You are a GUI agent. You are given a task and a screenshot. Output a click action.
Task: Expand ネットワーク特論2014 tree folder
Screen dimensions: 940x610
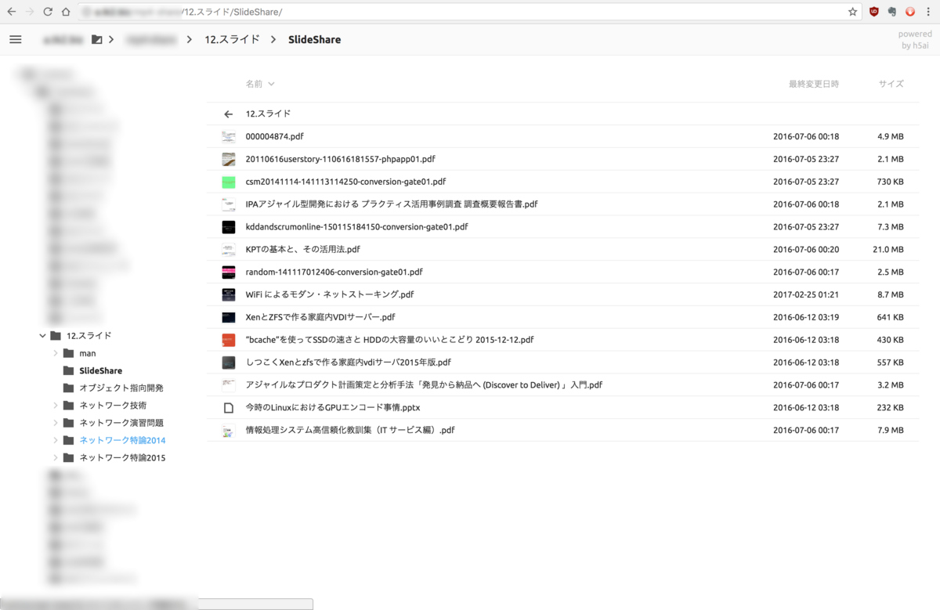click(56, 440)
